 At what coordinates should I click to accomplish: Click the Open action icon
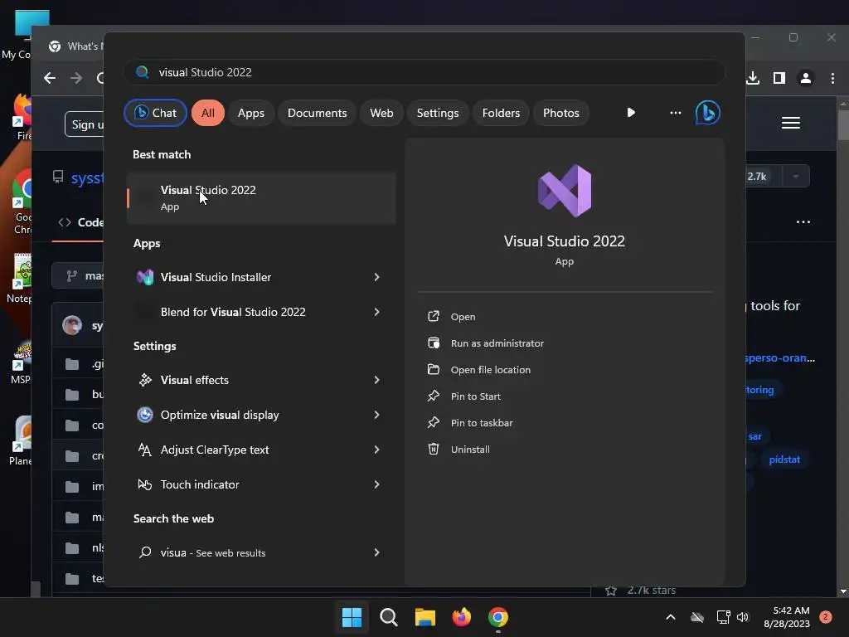(x=433, y=316)
